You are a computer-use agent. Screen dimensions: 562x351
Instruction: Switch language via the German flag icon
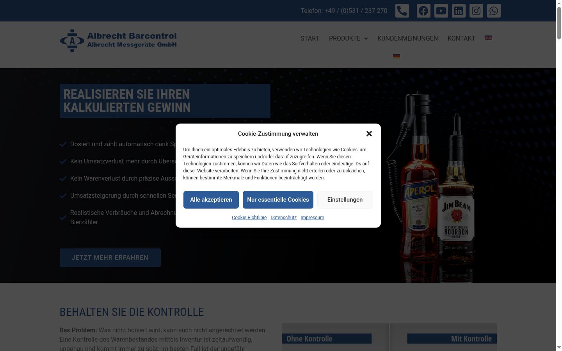click(397, 56)
